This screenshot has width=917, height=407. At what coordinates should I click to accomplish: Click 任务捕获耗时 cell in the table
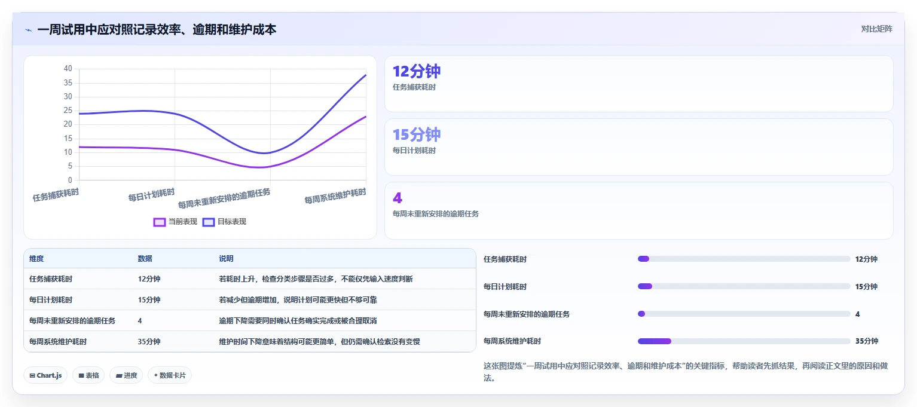pyautogui.click(x=51, y=279)
